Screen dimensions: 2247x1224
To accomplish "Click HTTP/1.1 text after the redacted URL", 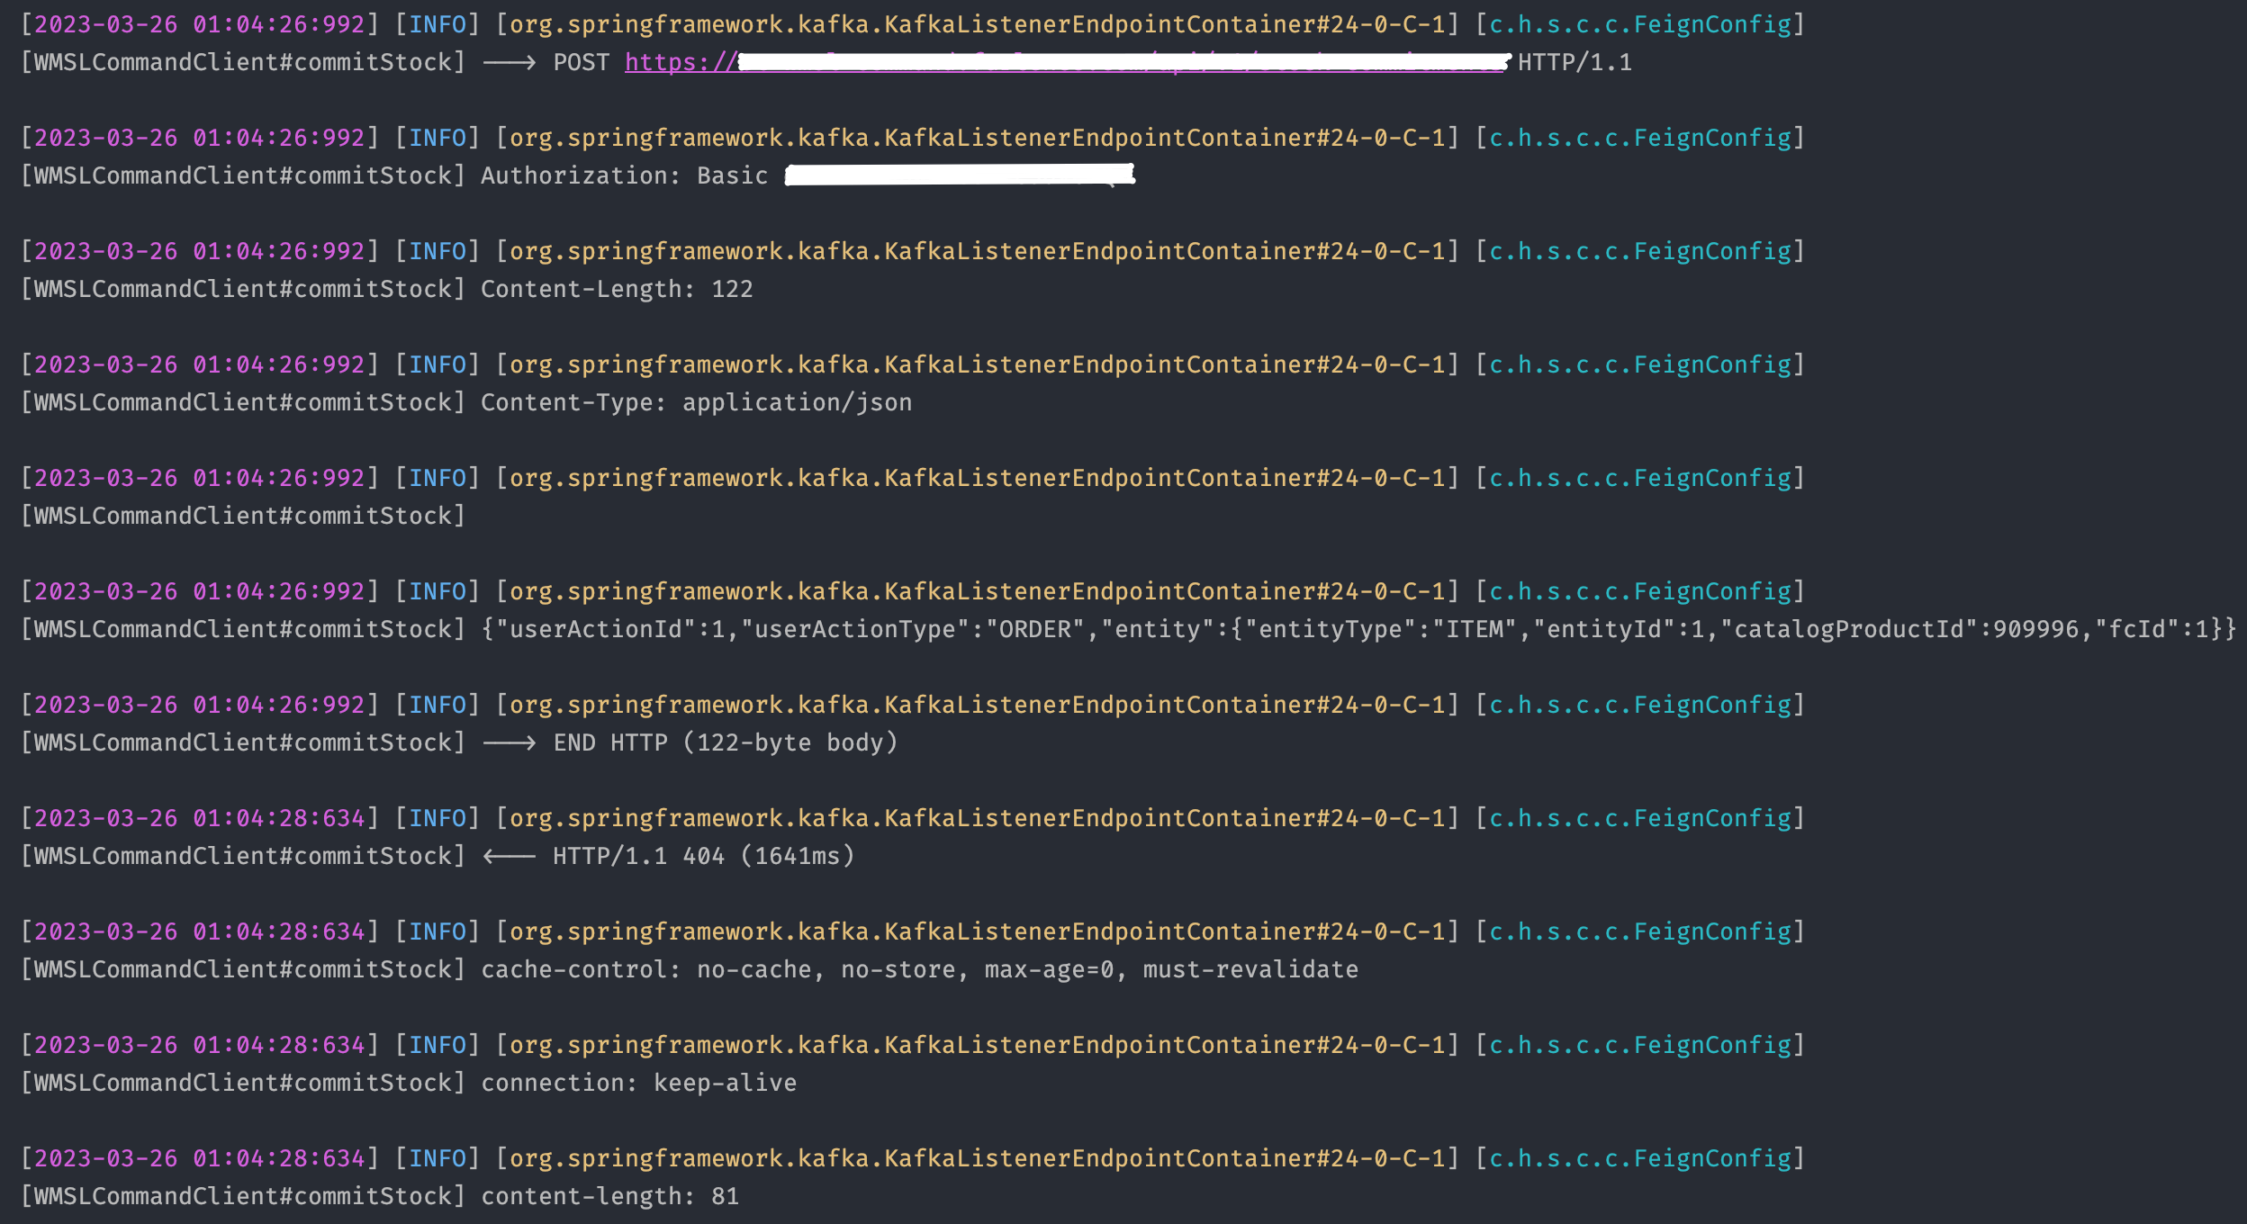I will pos(1574,62).
